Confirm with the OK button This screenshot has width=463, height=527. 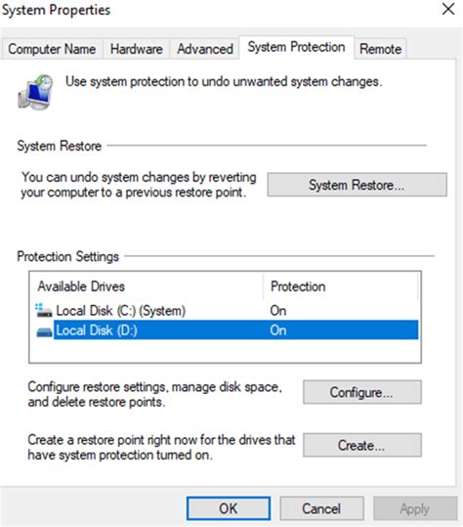(x=229, y=508)
